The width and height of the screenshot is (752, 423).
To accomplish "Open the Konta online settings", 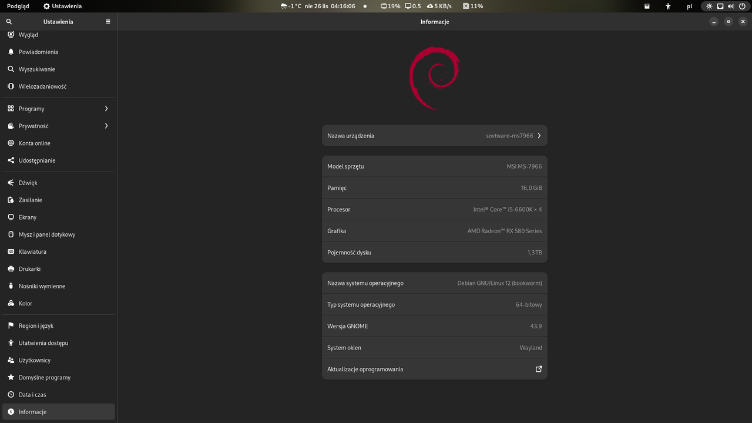I will pyautogui.click(x=59, y=143).
